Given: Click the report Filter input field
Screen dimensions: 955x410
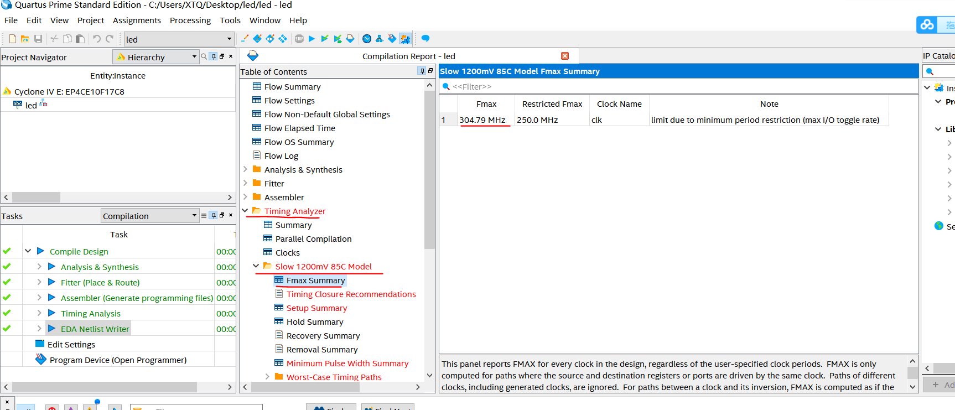Looking at the screenshot, I should pos(679,86).
